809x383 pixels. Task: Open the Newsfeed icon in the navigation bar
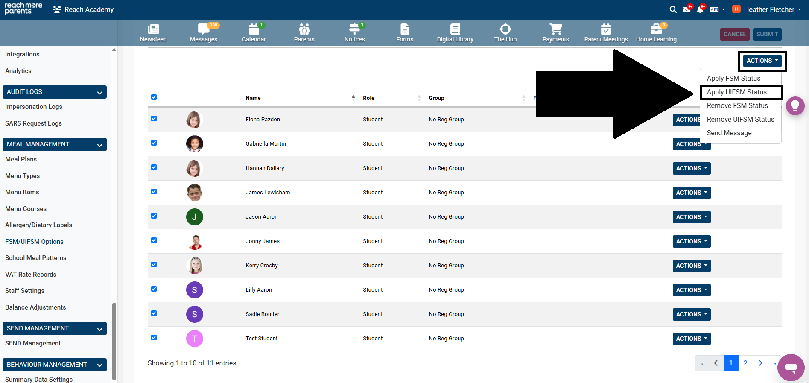coord(153,29)
